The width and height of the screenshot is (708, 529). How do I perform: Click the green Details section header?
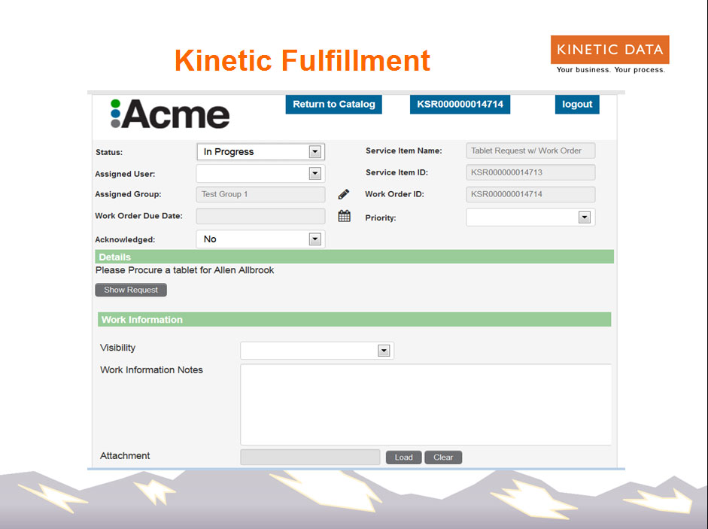click(354, 257)
